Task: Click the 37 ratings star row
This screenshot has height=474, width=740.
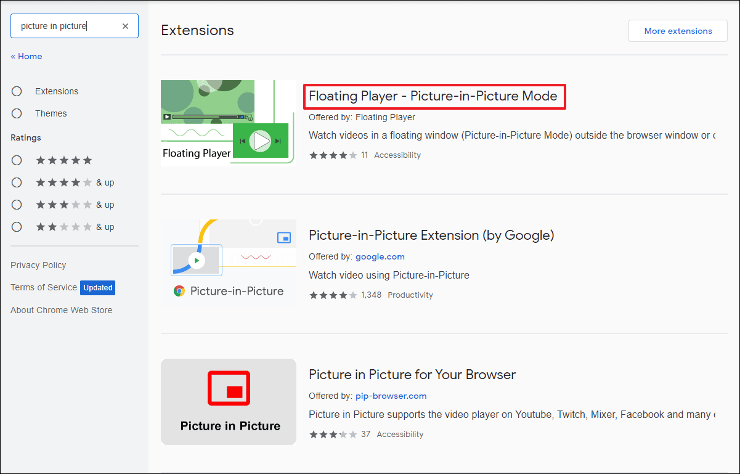Action: [x=333, y=435]
